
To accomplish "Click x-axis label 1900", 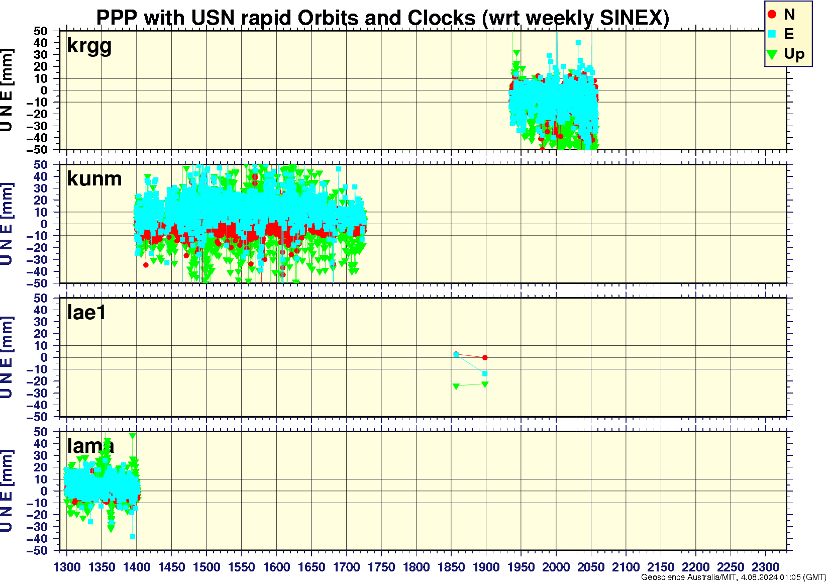I will [x=486, y=567].
